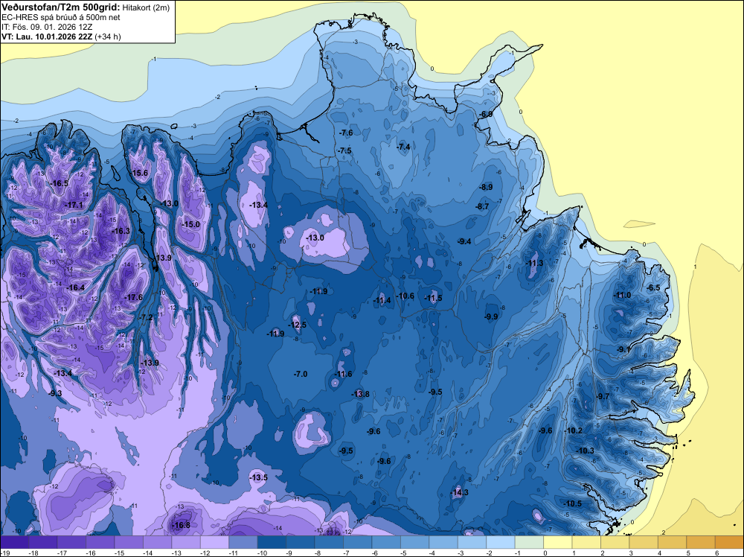Pick the -11.5 temperature reading
Image resolution: width=744 pixels, height=557 pixels.
[x=433, y=298]
